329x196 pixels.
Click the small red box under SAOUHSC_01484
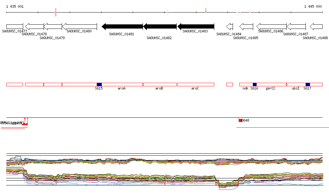coord(229,85)
